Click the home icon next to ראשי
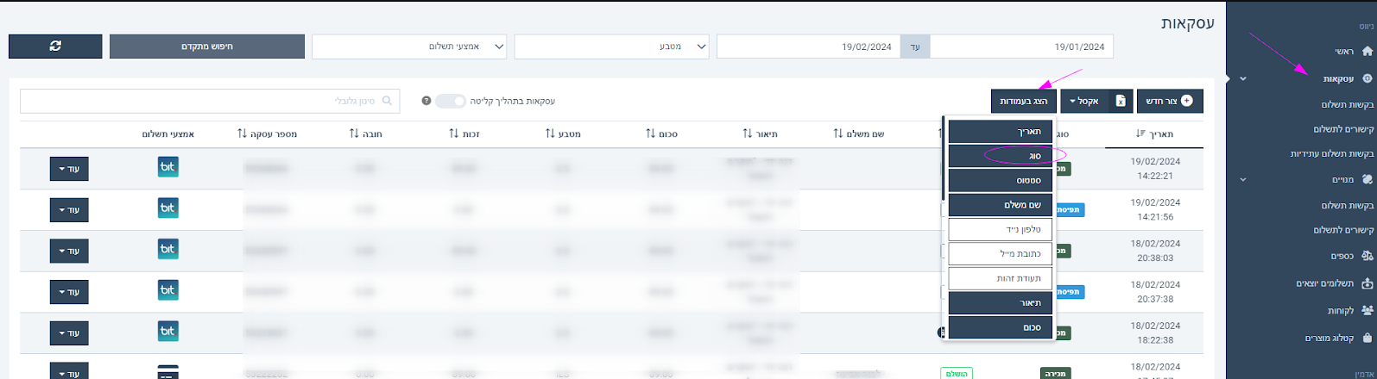 pyautogui.click(x=1367, y=52)
